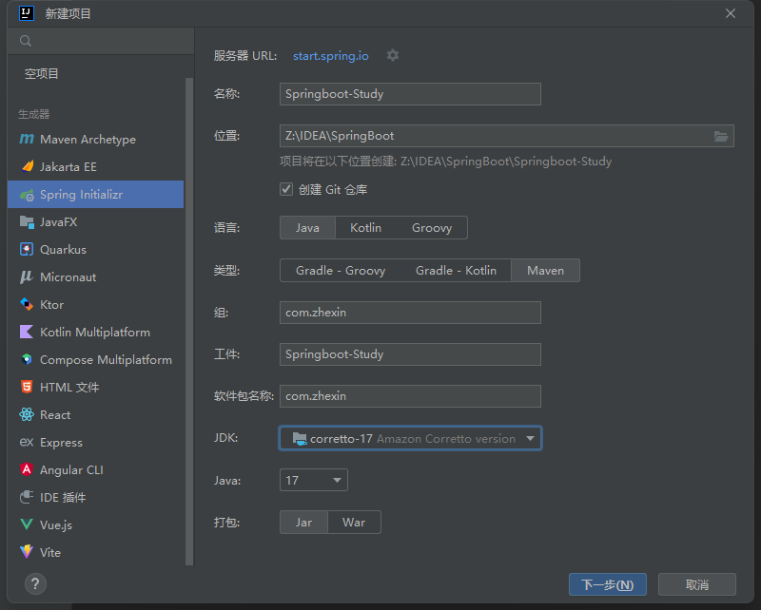
Task: Click the Maven Archetype generator icon
Action: pos(26,140)
